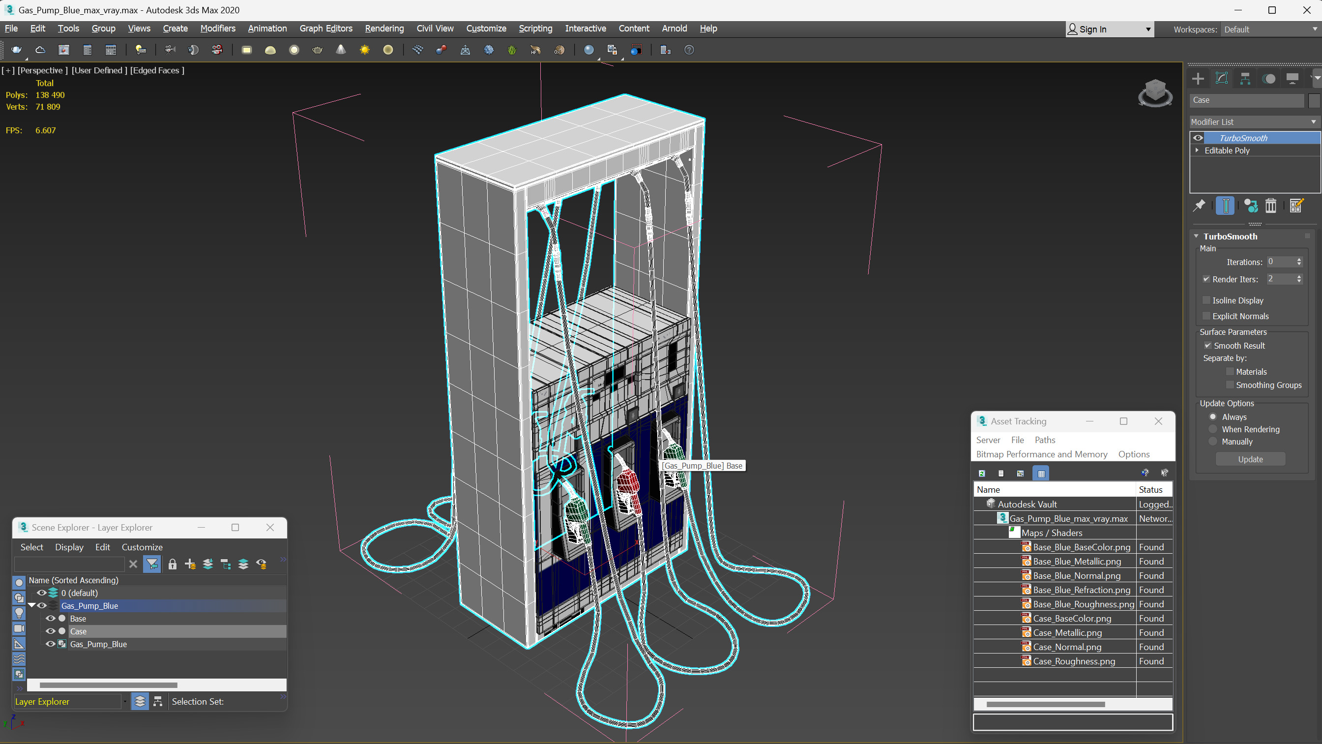Open the Modifier List dropdown
Screen dimensions: 1322x744
(1254, 121)
